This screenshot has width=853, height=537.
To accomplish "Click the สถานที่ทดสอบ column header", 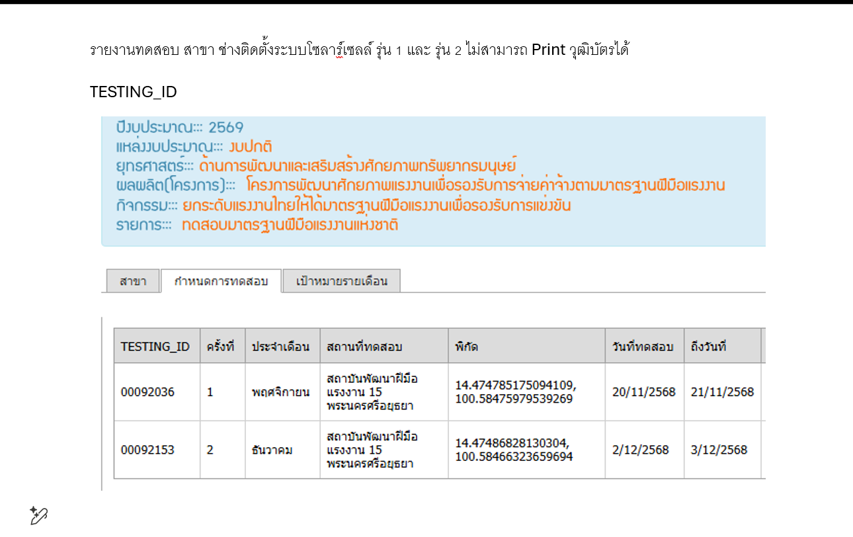I will [364, 347].
